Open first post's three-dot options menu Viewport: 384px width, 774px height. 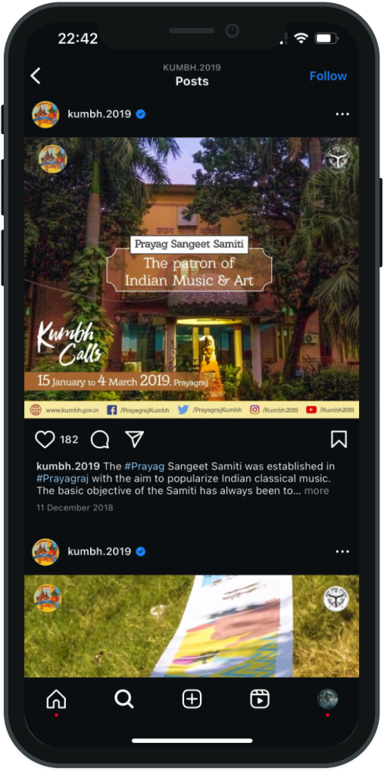(342, 114)
